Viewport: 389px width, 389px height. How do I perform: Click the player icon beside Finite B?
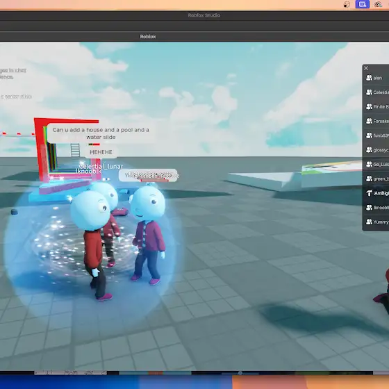tap(369, 107)
